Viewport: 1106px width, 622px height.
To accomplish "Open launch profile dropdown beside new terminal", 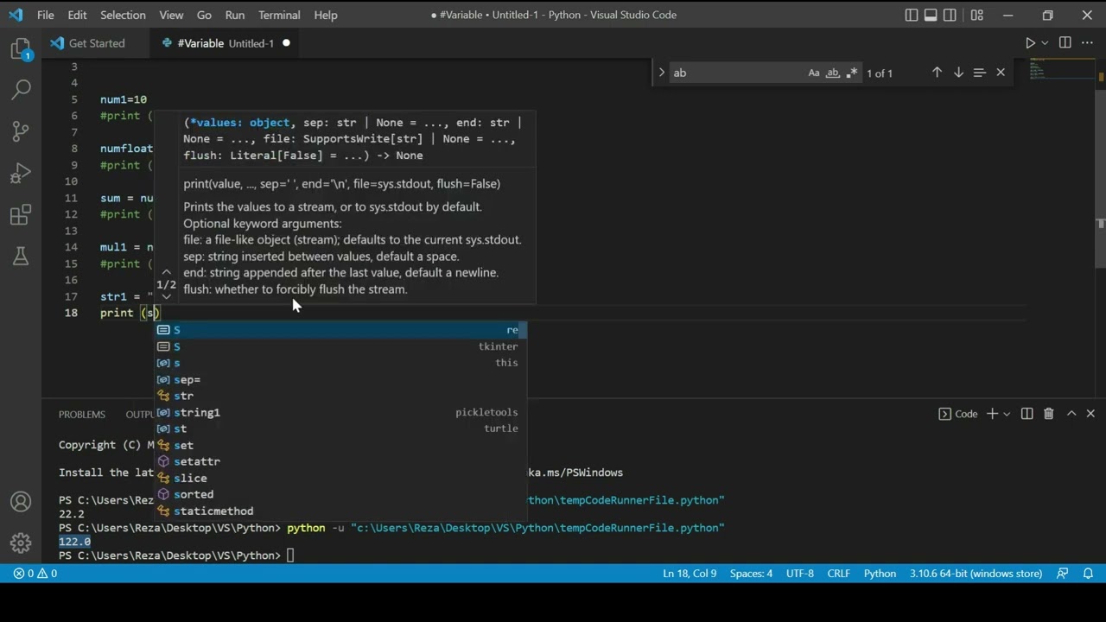I will (x=1007, y=415).
